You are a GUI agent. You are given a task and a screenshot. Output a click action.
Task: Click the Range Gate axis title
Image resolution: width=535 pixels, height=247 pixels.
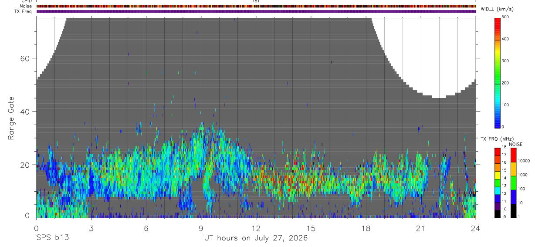(12, 118)
